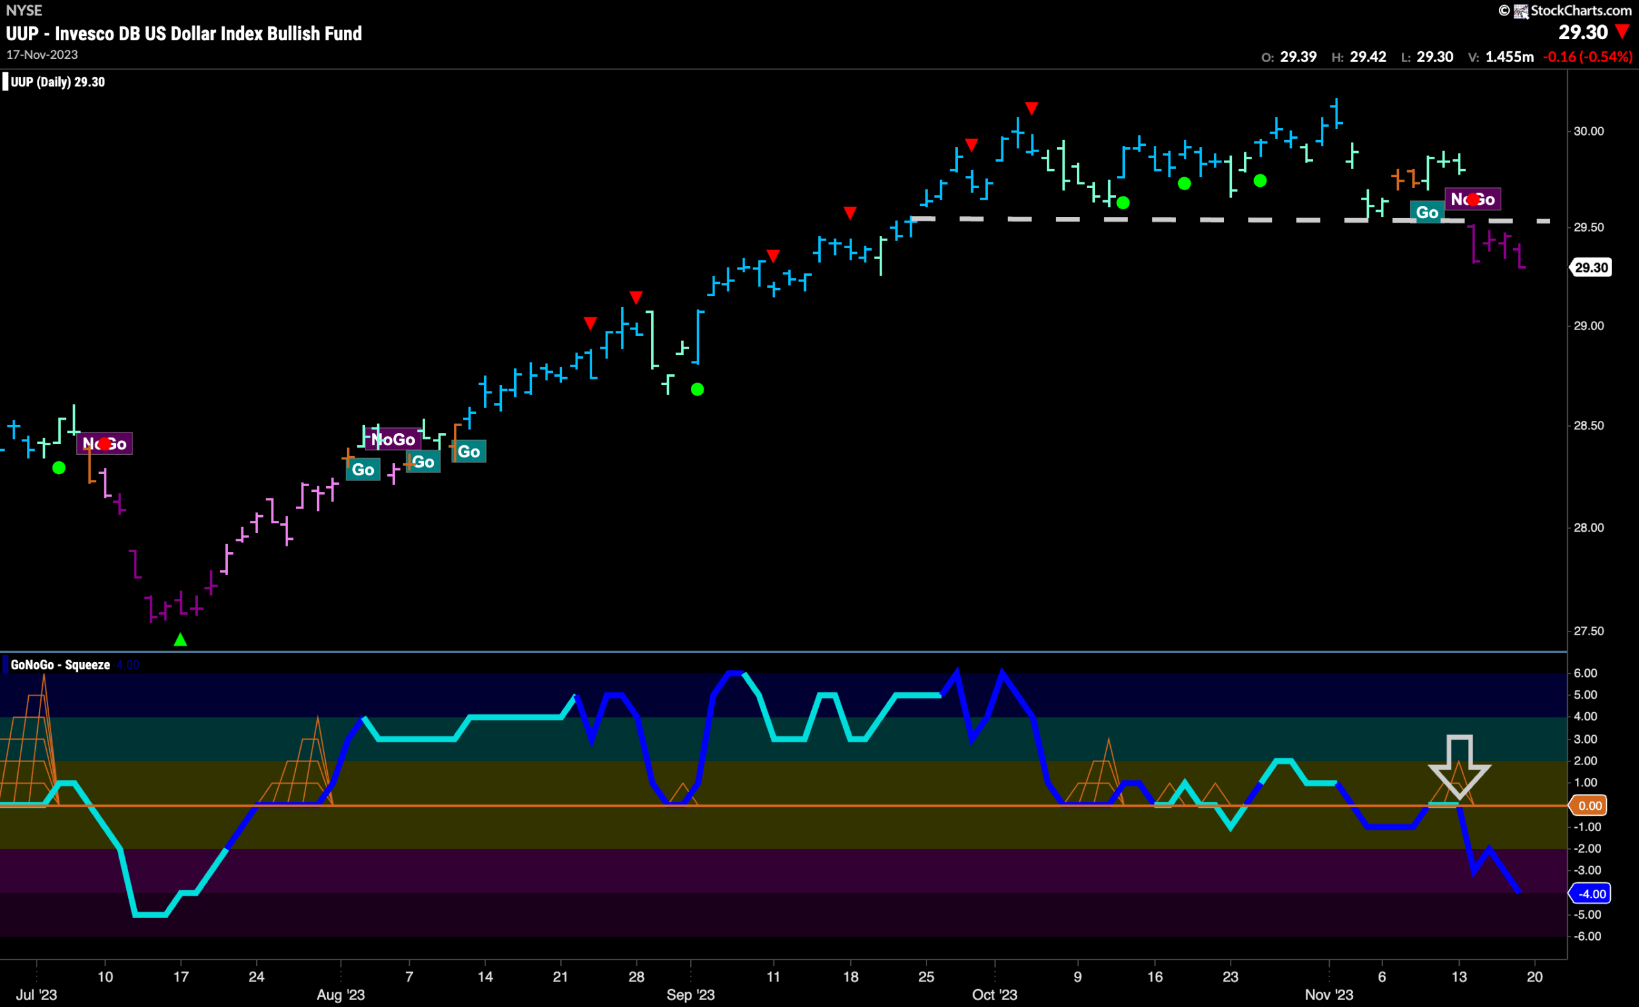Image resolution: width=1639 pixels, height=1007 pixels.
Task: Select the Go label near August 7
Action: pos(423,461)
